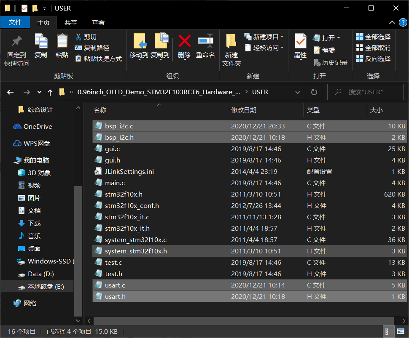Image resolution: width=409 pixels, height=338 pixels.
Task: Switch to the Home tab
Action: (x=43, y=23)
